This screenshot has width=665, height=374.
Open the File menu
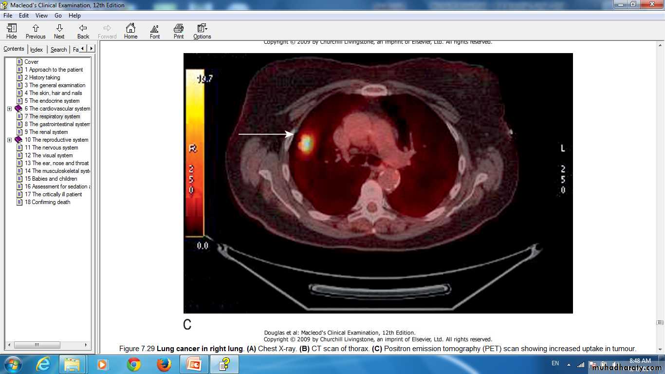8,16
